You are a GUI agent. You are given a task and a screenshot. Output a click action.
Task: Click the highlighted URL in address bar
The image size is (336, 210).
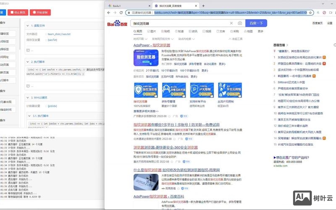pos(231,13)
